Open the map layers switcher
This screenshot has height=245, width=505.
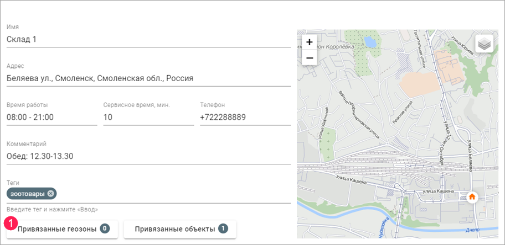pos(484,44)
